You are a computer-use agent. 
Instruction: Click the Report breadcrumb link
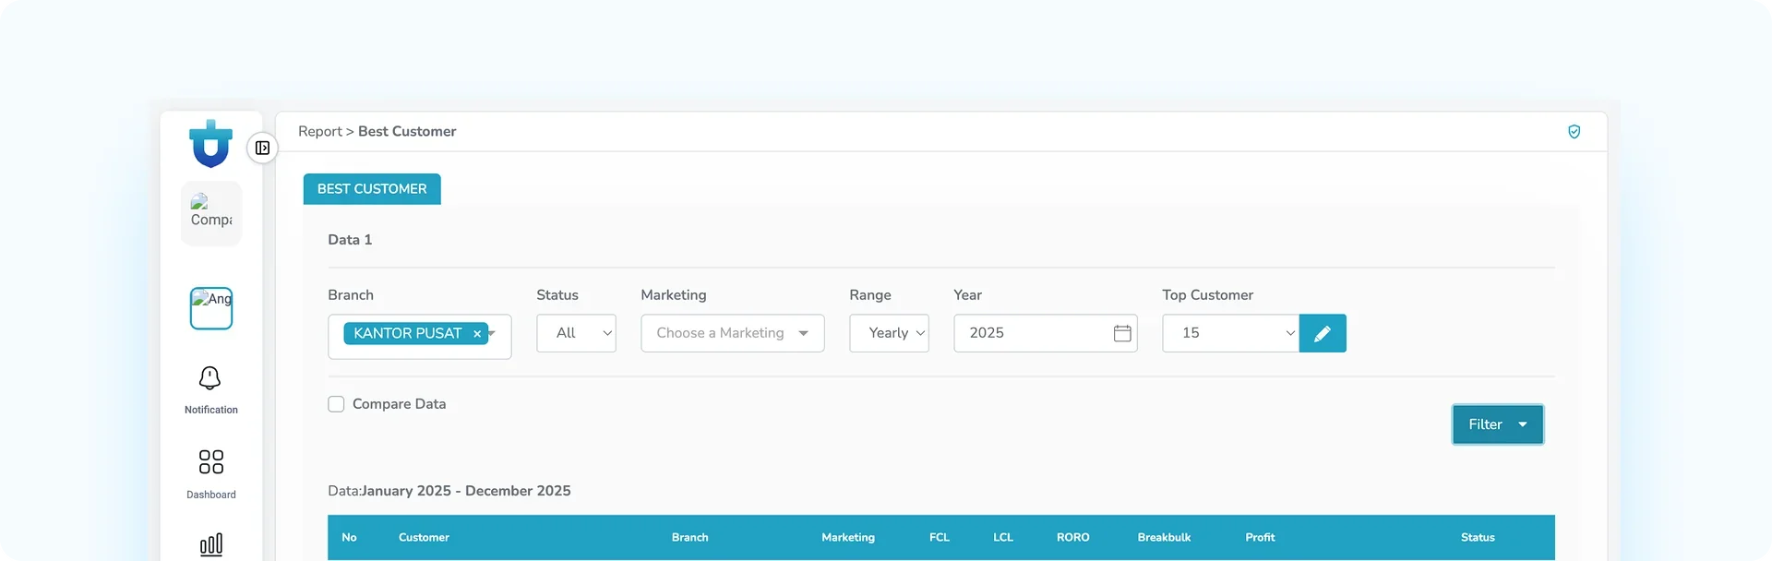coord(320,132)
